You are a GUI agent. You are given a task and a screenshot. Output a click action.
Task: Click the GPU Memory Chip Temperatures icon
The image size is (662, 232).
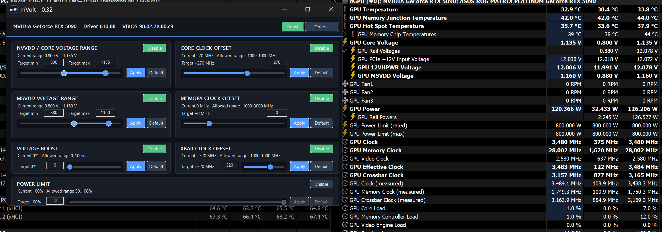click(353, 34)
